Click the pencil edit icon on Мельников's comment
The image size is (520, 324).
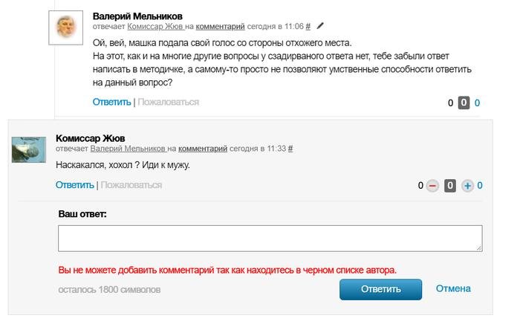tap(320, 26)
